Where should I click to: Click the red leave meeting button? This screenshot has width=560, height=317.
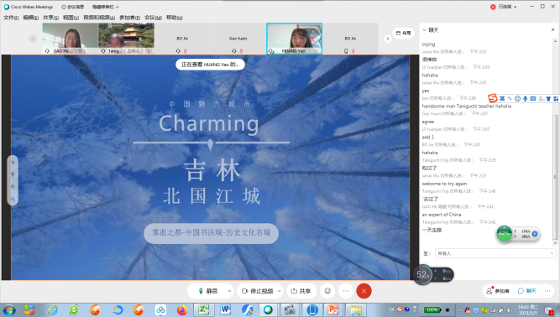364,291
